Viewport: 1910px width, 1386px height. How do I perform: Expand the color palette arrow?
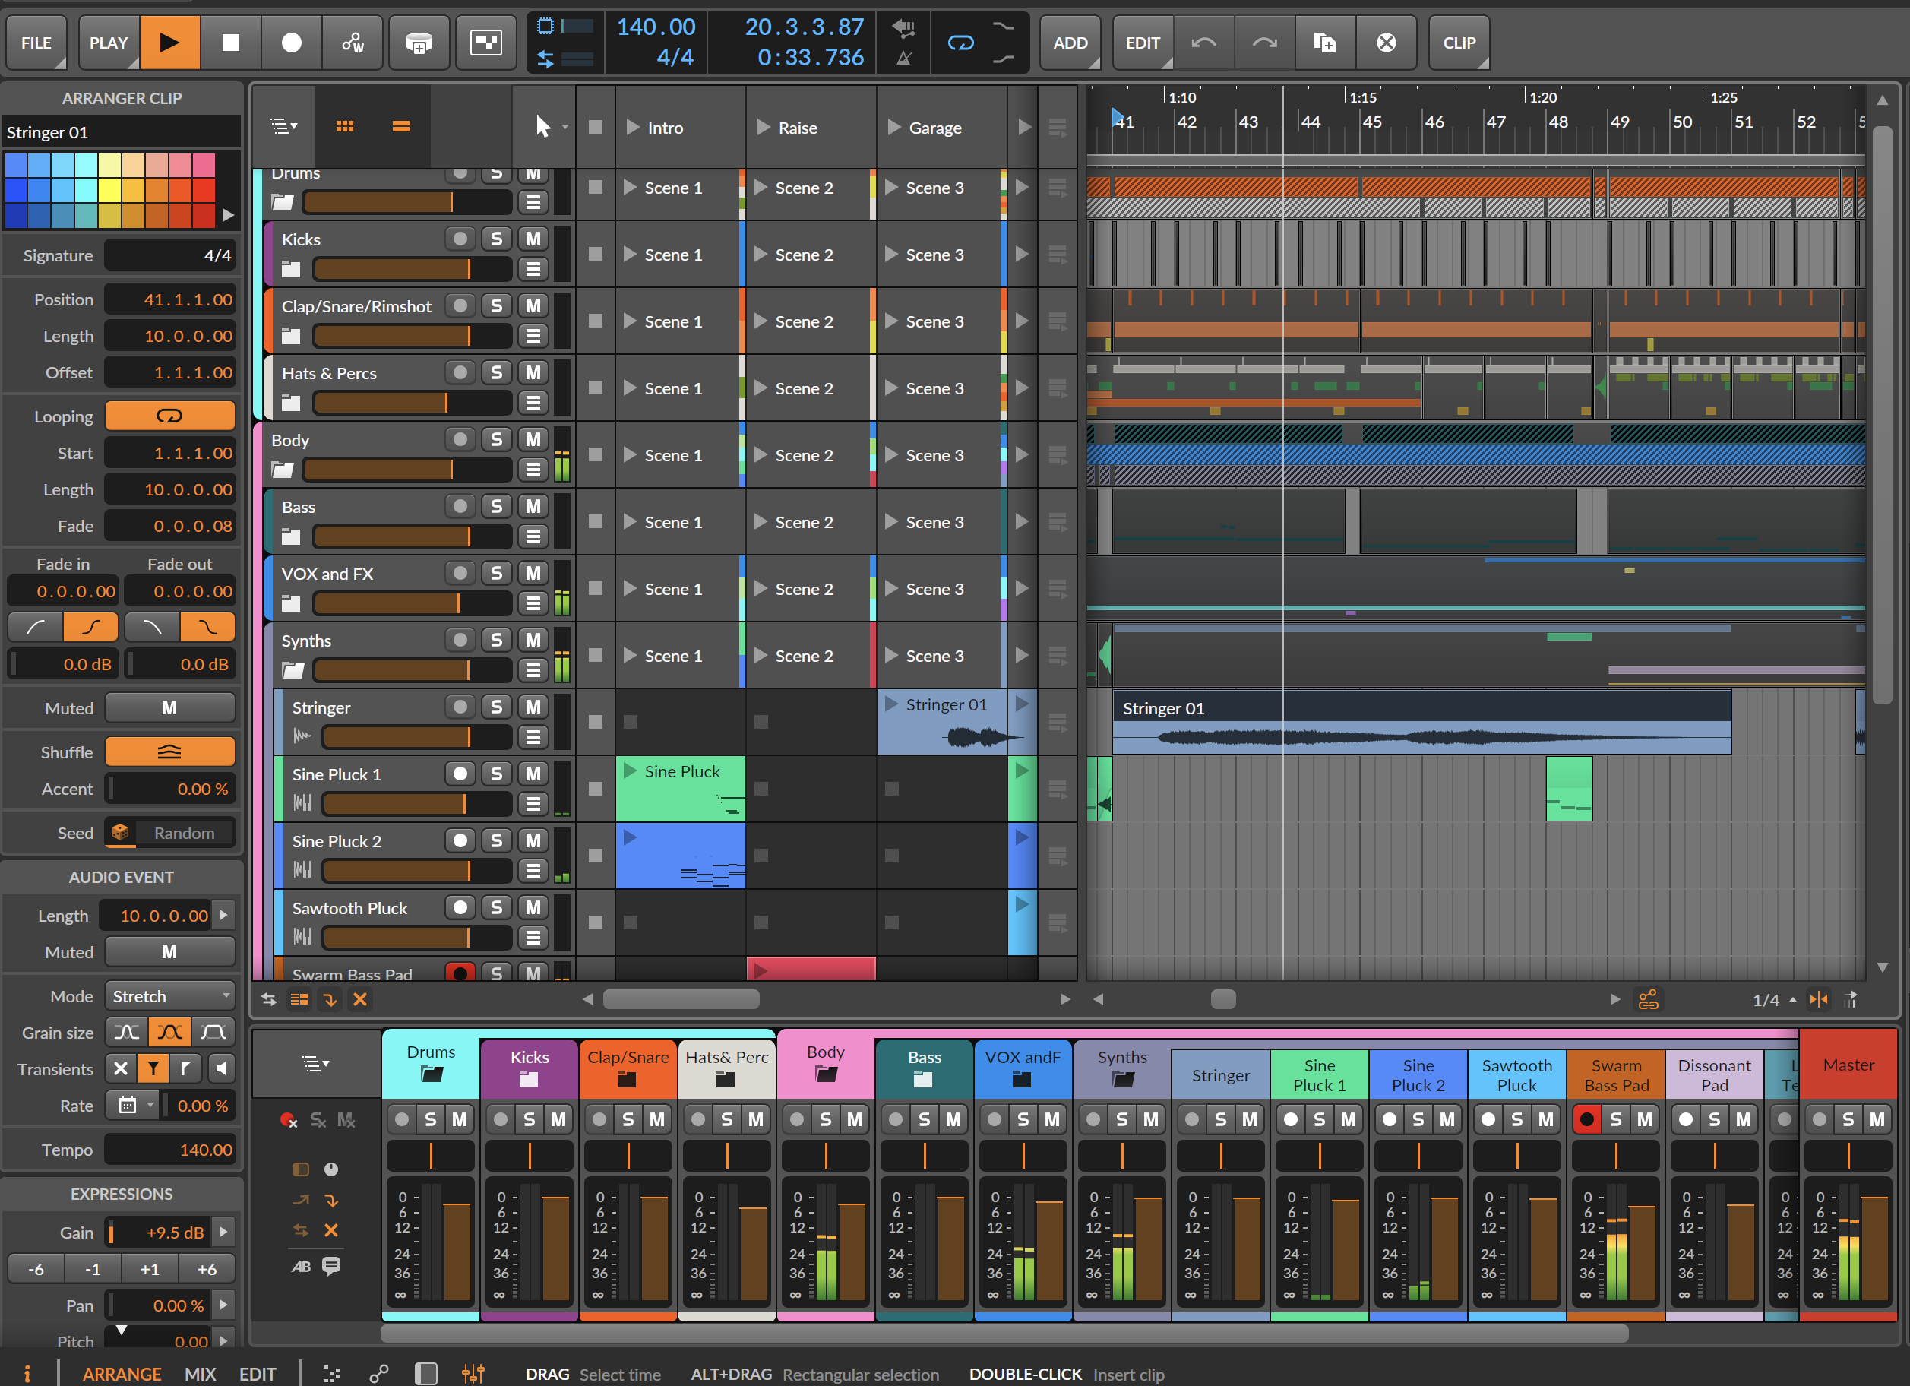pos(227,216)
